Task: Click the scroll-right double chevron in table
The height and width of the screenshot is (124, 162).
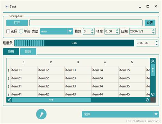Action: click(x=147, y=100)
